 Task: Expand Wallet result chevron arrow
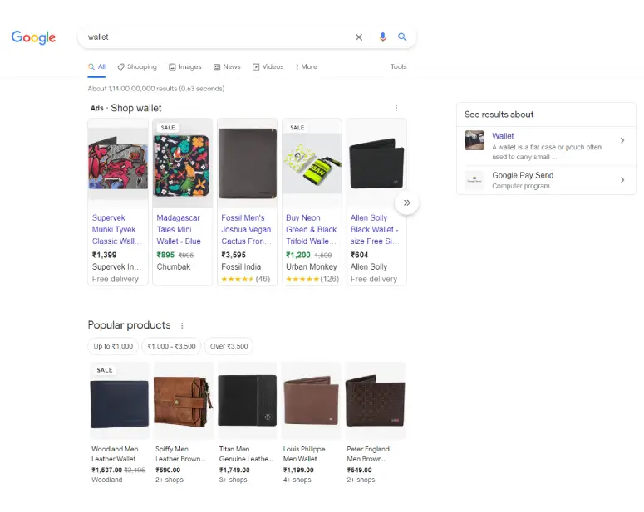coord(622,140)
